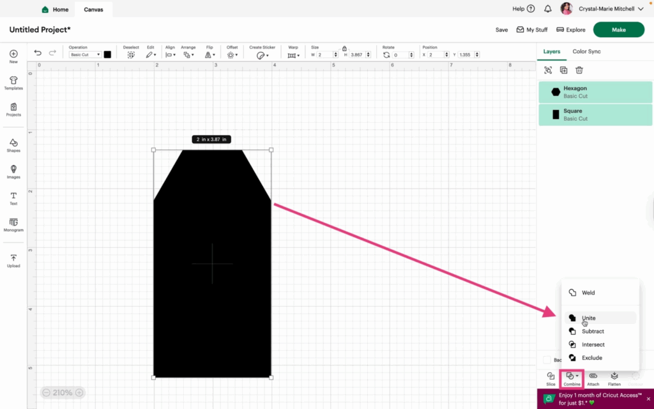Click the Save button
Screen dimensions: 654x409
501,30
